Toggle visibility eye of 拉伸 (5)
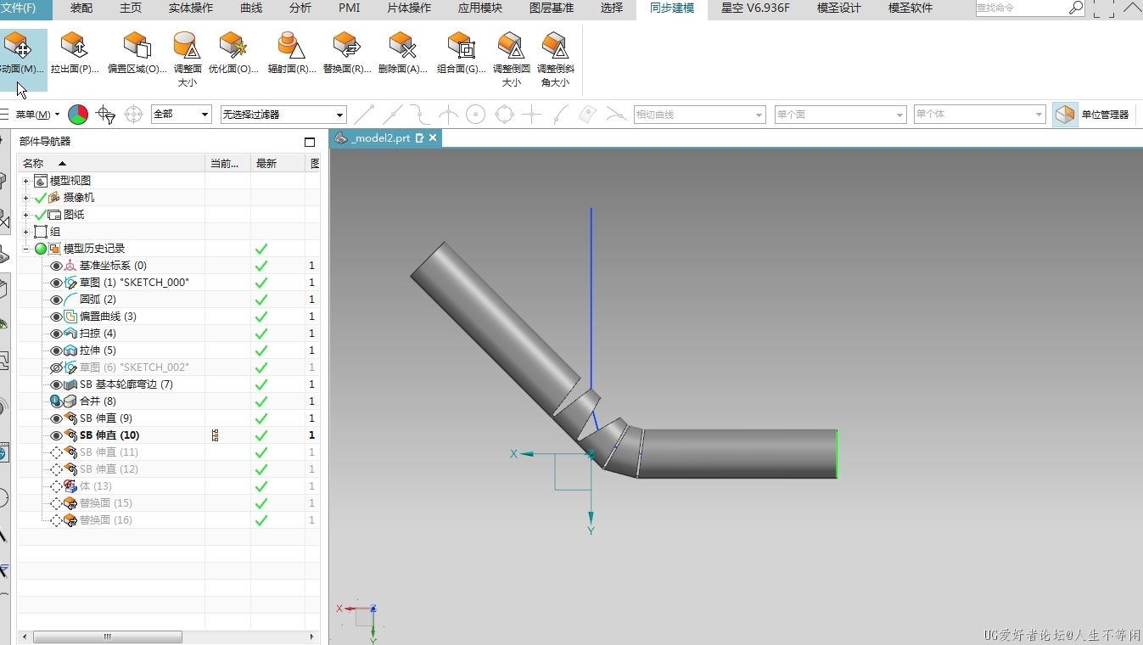This screenshot has height=645, width=1143. [x=56, y=351]
